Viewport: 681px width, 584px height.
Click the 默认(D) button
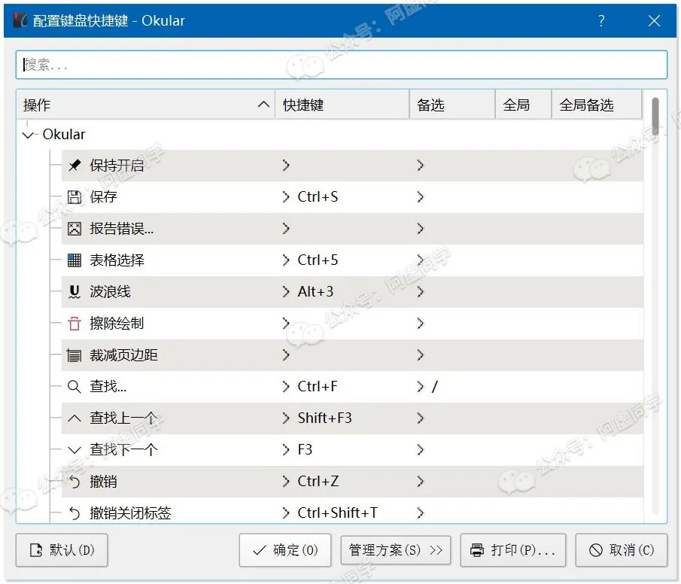[62, 551]
